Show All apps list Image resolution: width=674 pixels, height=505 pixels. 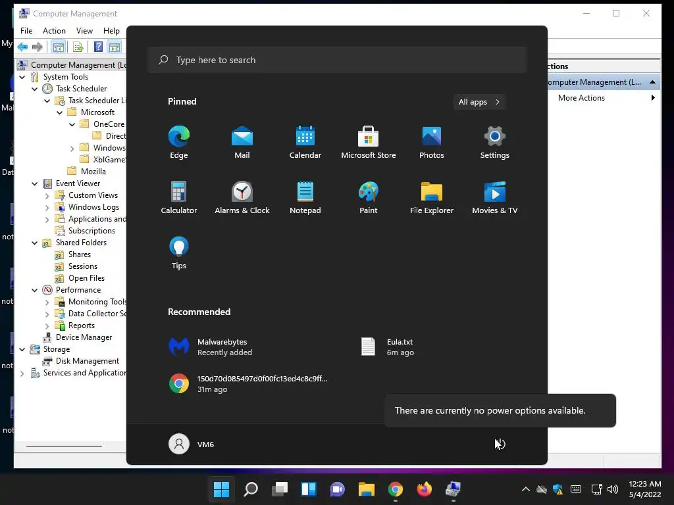[x=479, y=102]
